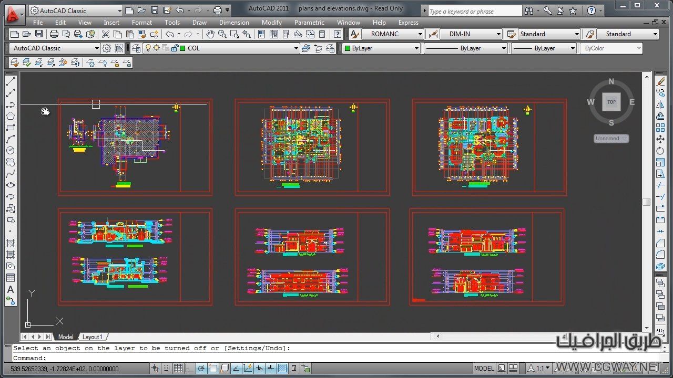Click the Plot printer icon in Standard toolbar
Viewport: 673px width, 378px height.
(x=54, y=34)
